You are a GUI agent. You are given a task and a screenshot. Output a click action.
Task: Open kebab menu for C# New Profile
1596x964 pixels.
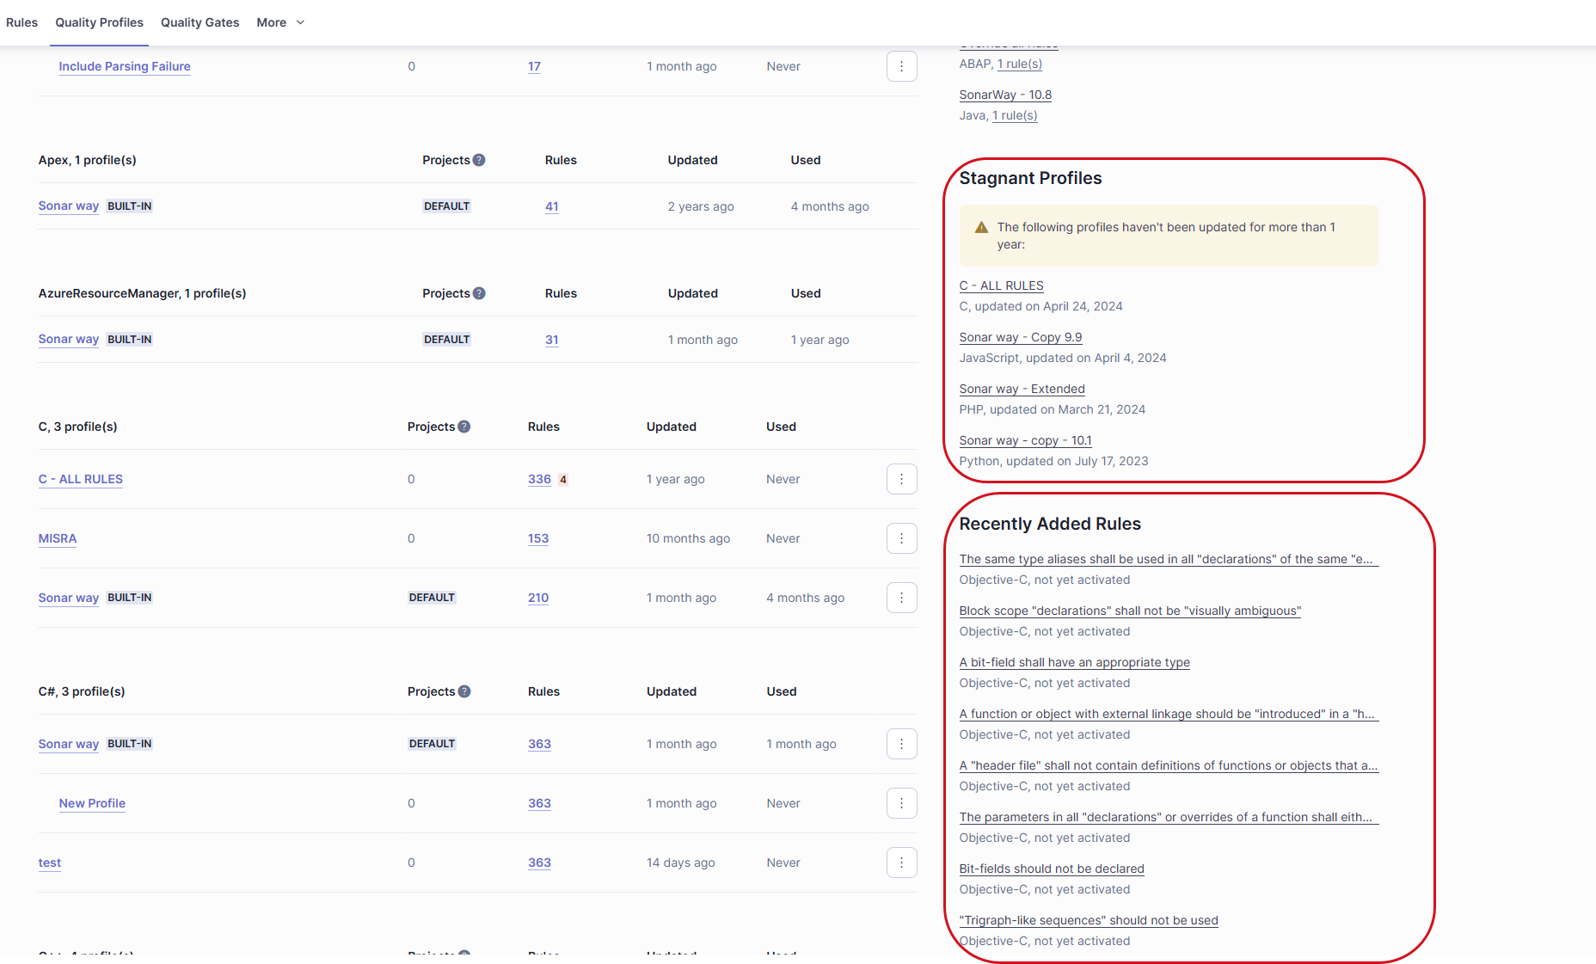pyautogui.click(x=901, y=803)
